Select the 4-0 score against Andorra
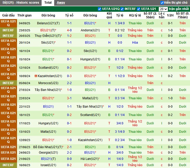The height and width of the screenshot is (168, 190). (x=69, y=30)
